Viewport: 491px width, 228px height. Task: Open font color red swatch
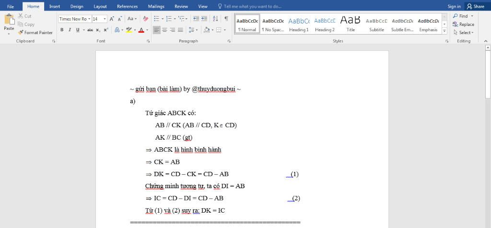[x=140, y=30]
